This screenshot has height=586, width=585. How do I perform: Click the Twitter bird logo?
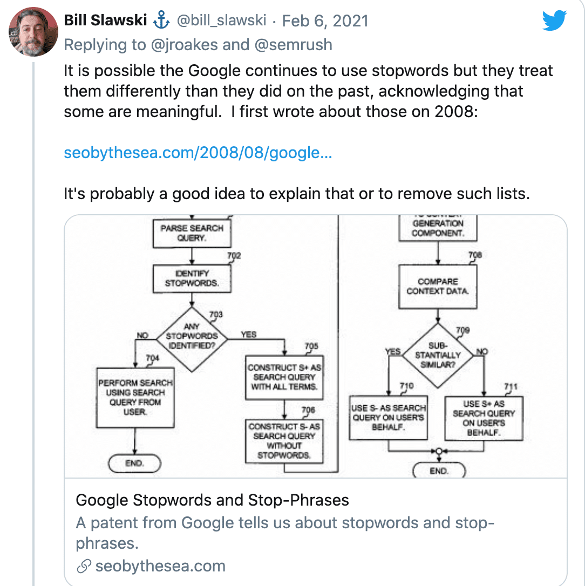coord(554,21)
